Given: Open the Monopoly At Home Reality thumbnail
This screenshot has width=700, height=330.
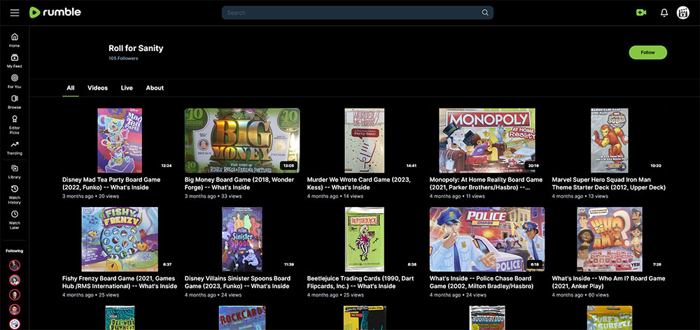Looking at the screenshot, I should tap(487, 141).
